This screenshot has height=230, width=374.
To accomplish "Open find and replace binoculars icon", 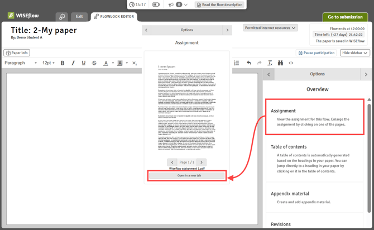I will click(280, 63).
